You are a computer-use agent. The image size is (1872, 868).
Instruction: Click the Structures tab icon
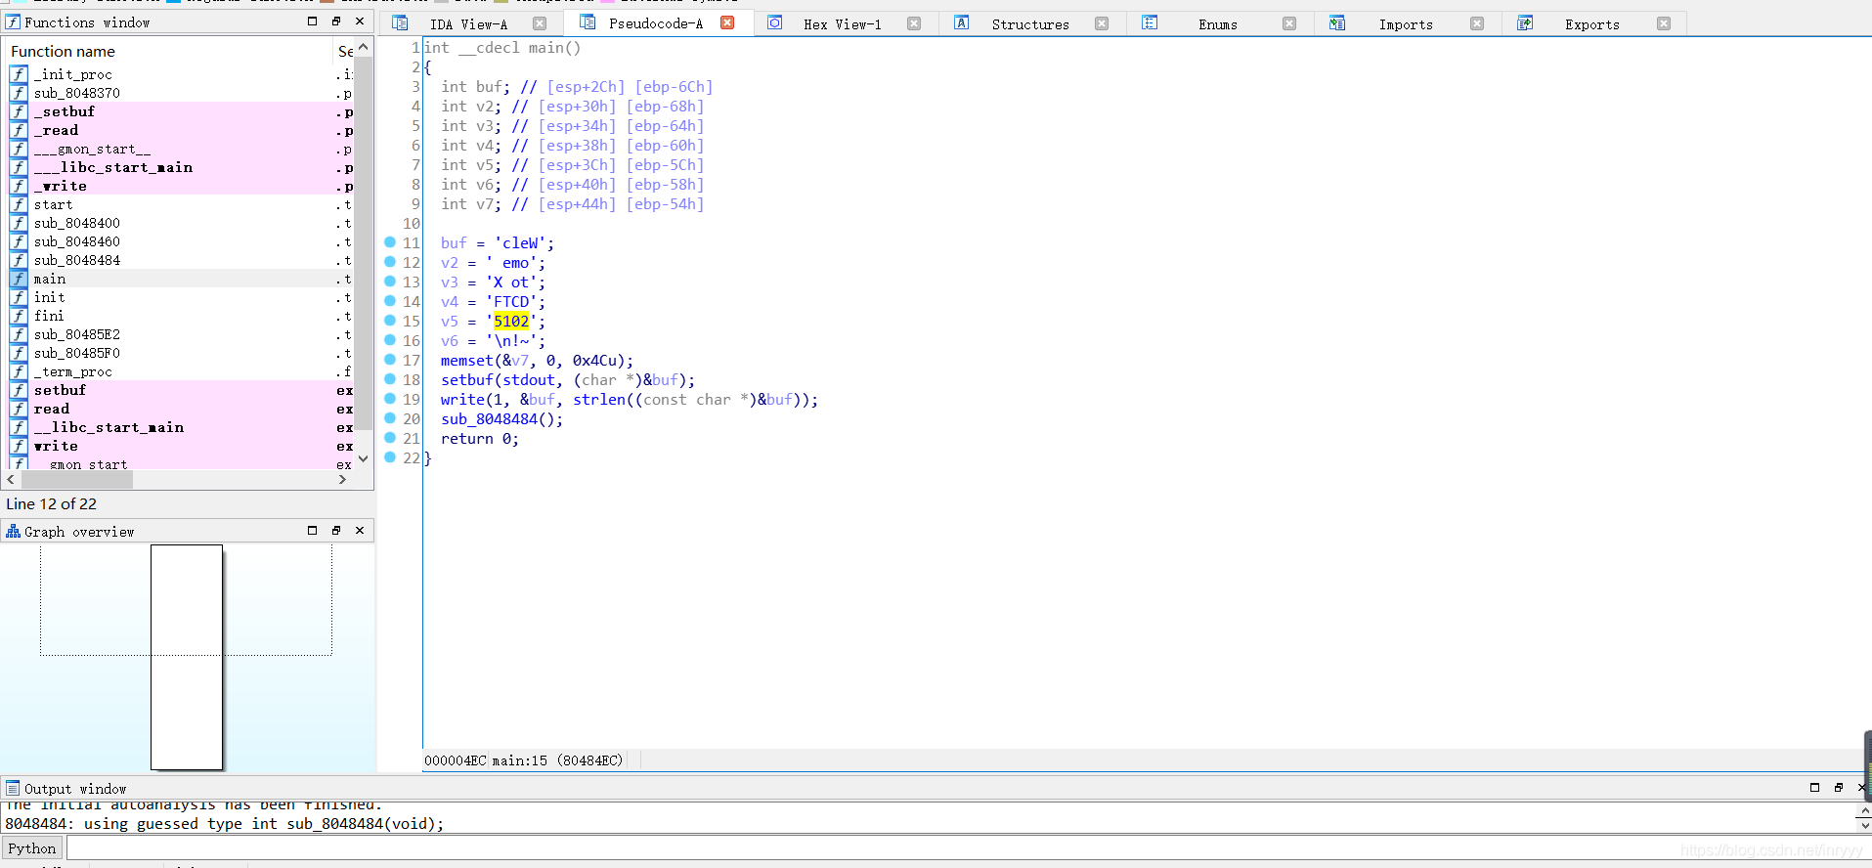click(962, 22)
